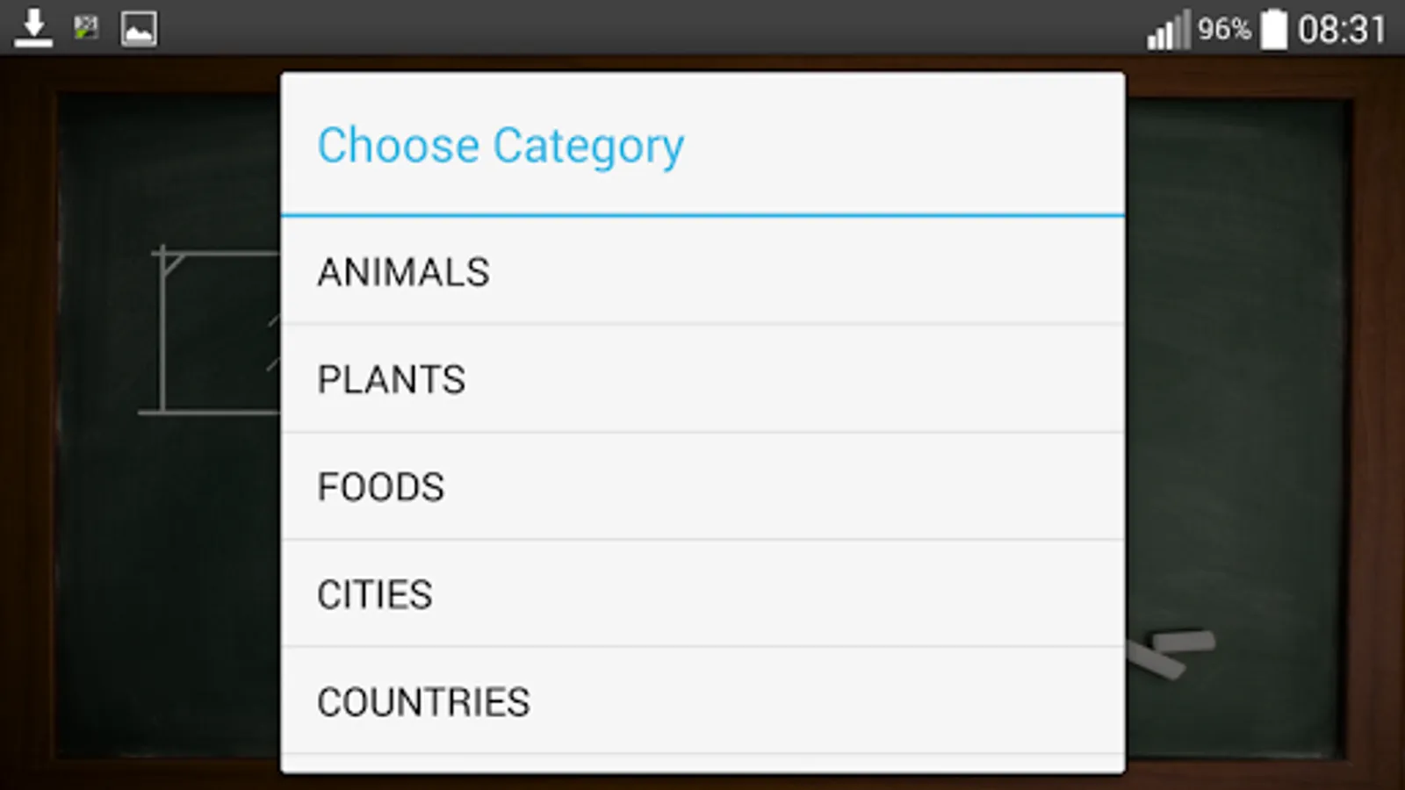
Task: Open the picture notification icon in status bar
Action: [139, 29]
